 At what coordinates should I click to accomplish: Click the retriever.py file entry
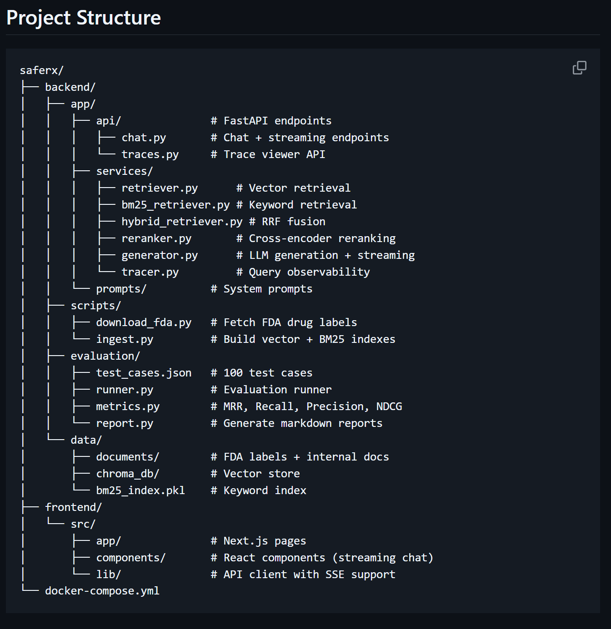160,188
